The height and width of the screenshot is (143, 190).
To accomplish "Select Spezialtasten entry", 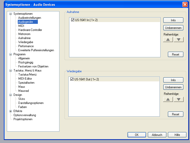I will [x=26, y=83].
